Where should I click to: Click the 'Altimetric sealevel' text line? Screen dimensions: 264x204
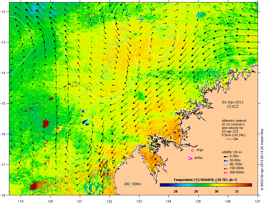[234, 121]
